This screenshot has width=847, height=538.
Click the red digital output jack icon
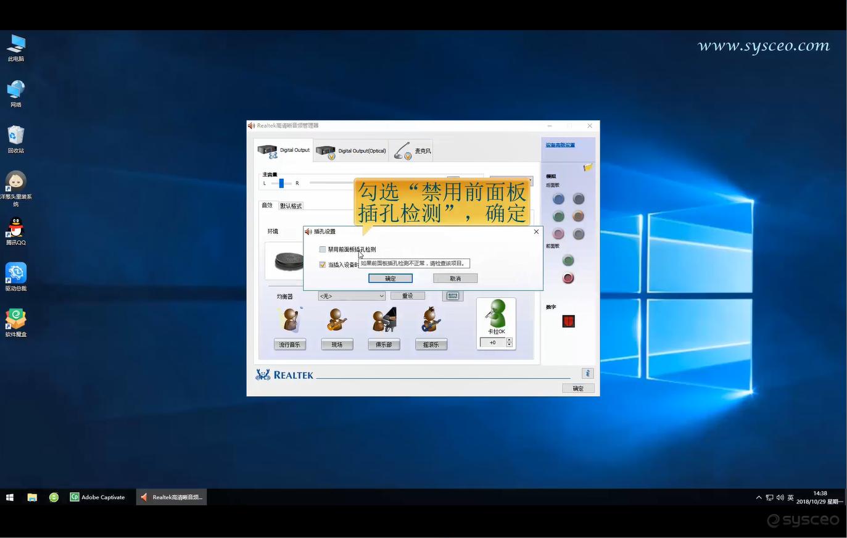click(x=567, y=320)
